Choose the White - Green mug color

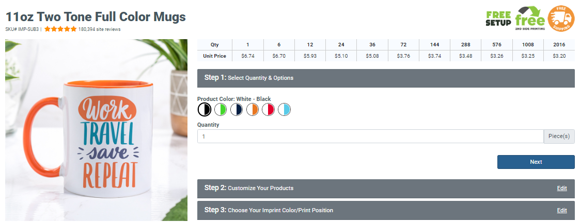[x=221, y=109]
